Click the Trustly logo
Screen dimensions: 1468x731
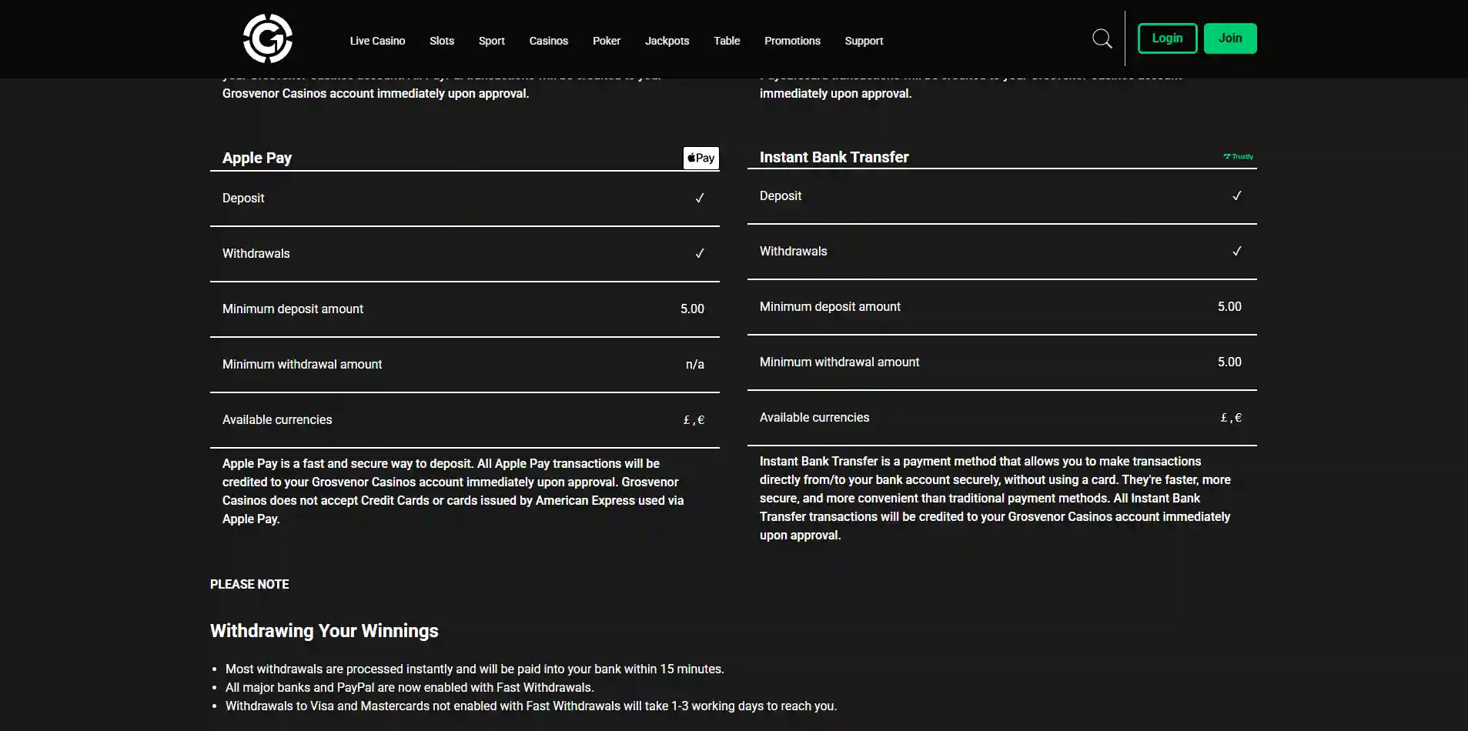coord(1239,156)
